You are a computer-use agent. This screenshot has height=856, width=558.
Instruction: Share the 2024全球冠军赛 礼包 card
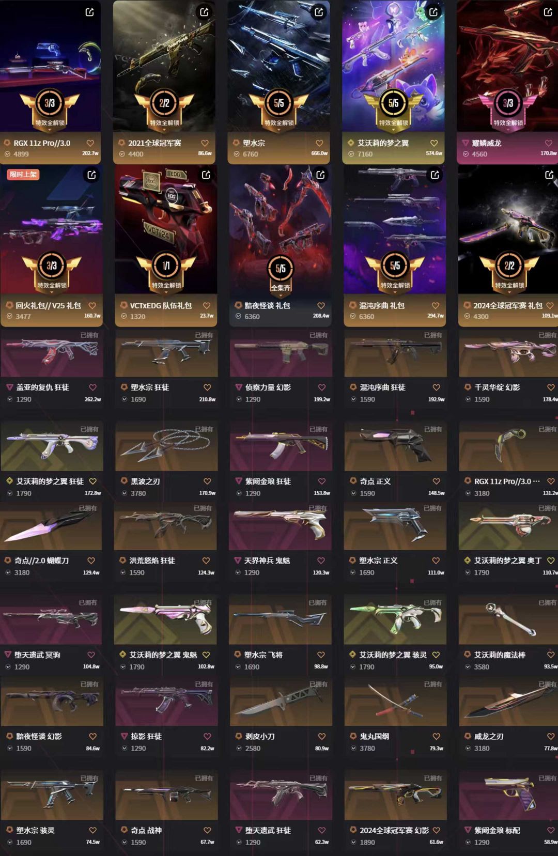(x=549, y=175)
